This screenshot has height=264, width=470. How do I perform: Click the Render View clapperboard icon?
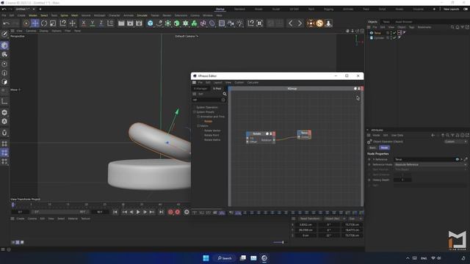tap(121, 23)
